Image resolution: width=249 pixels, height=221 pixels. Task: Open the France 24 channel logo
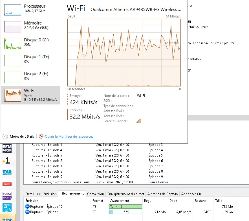pyautogui.click(x=7, y=208)
